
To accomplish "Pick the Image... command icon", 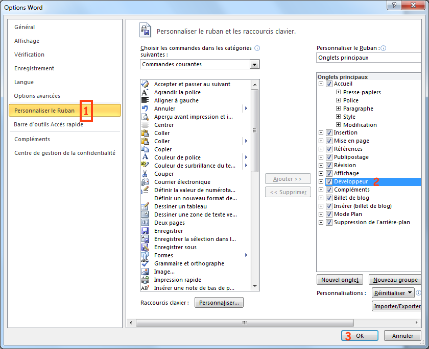I will tap(145, 272).
